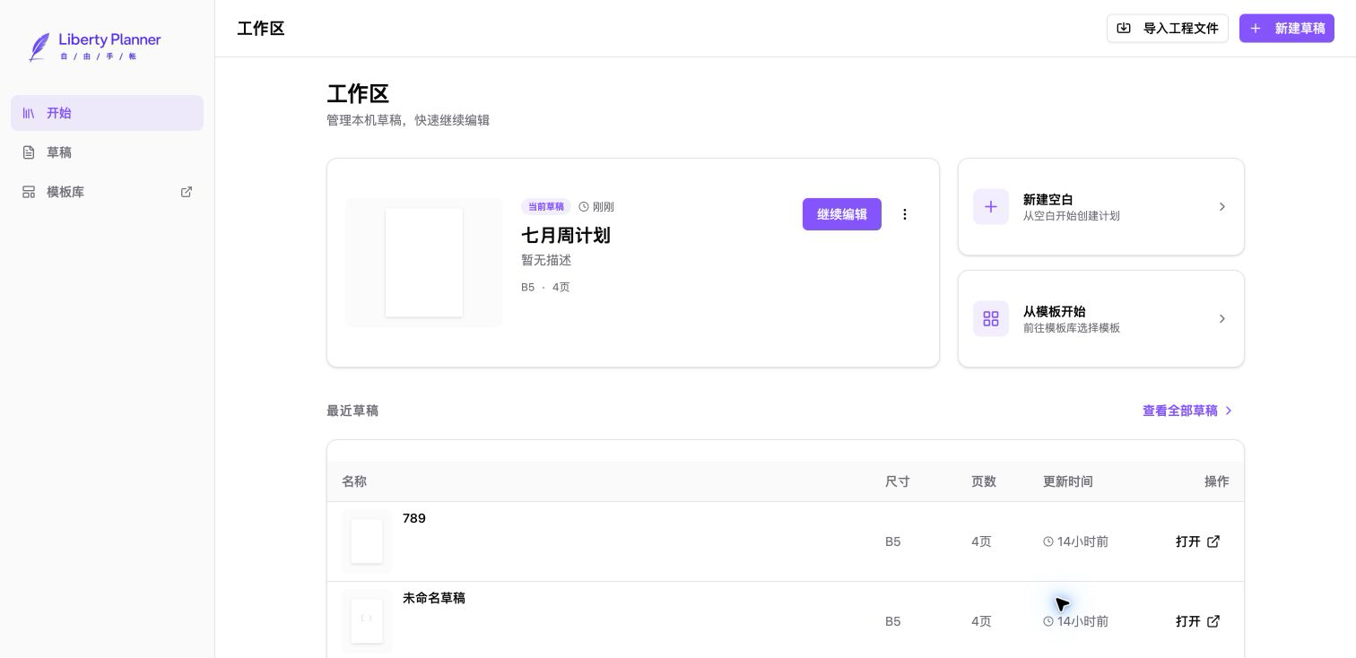This screenshot has width=1356, height=658.
Task: Open the 草稿 sidebar item
Action: point(107,152)
